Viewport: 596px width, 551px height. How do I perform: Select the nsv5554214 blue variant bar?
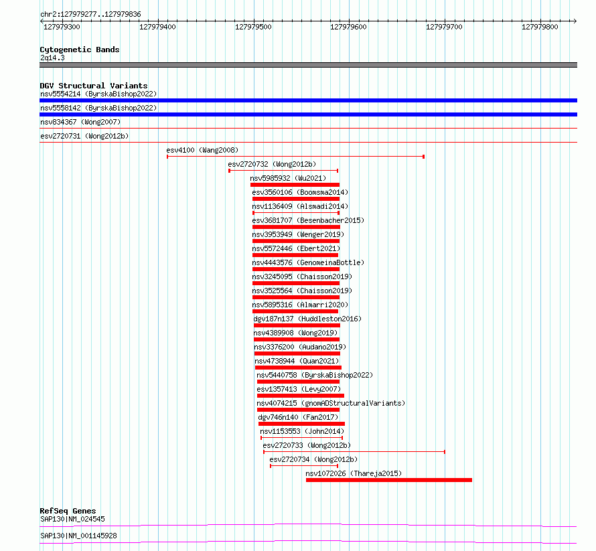[308, 100]
